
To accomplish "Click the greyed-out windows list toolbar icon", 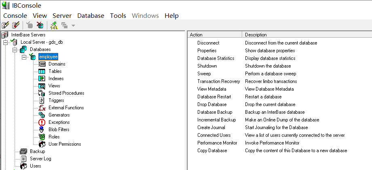I will click(x=65, y=25).
